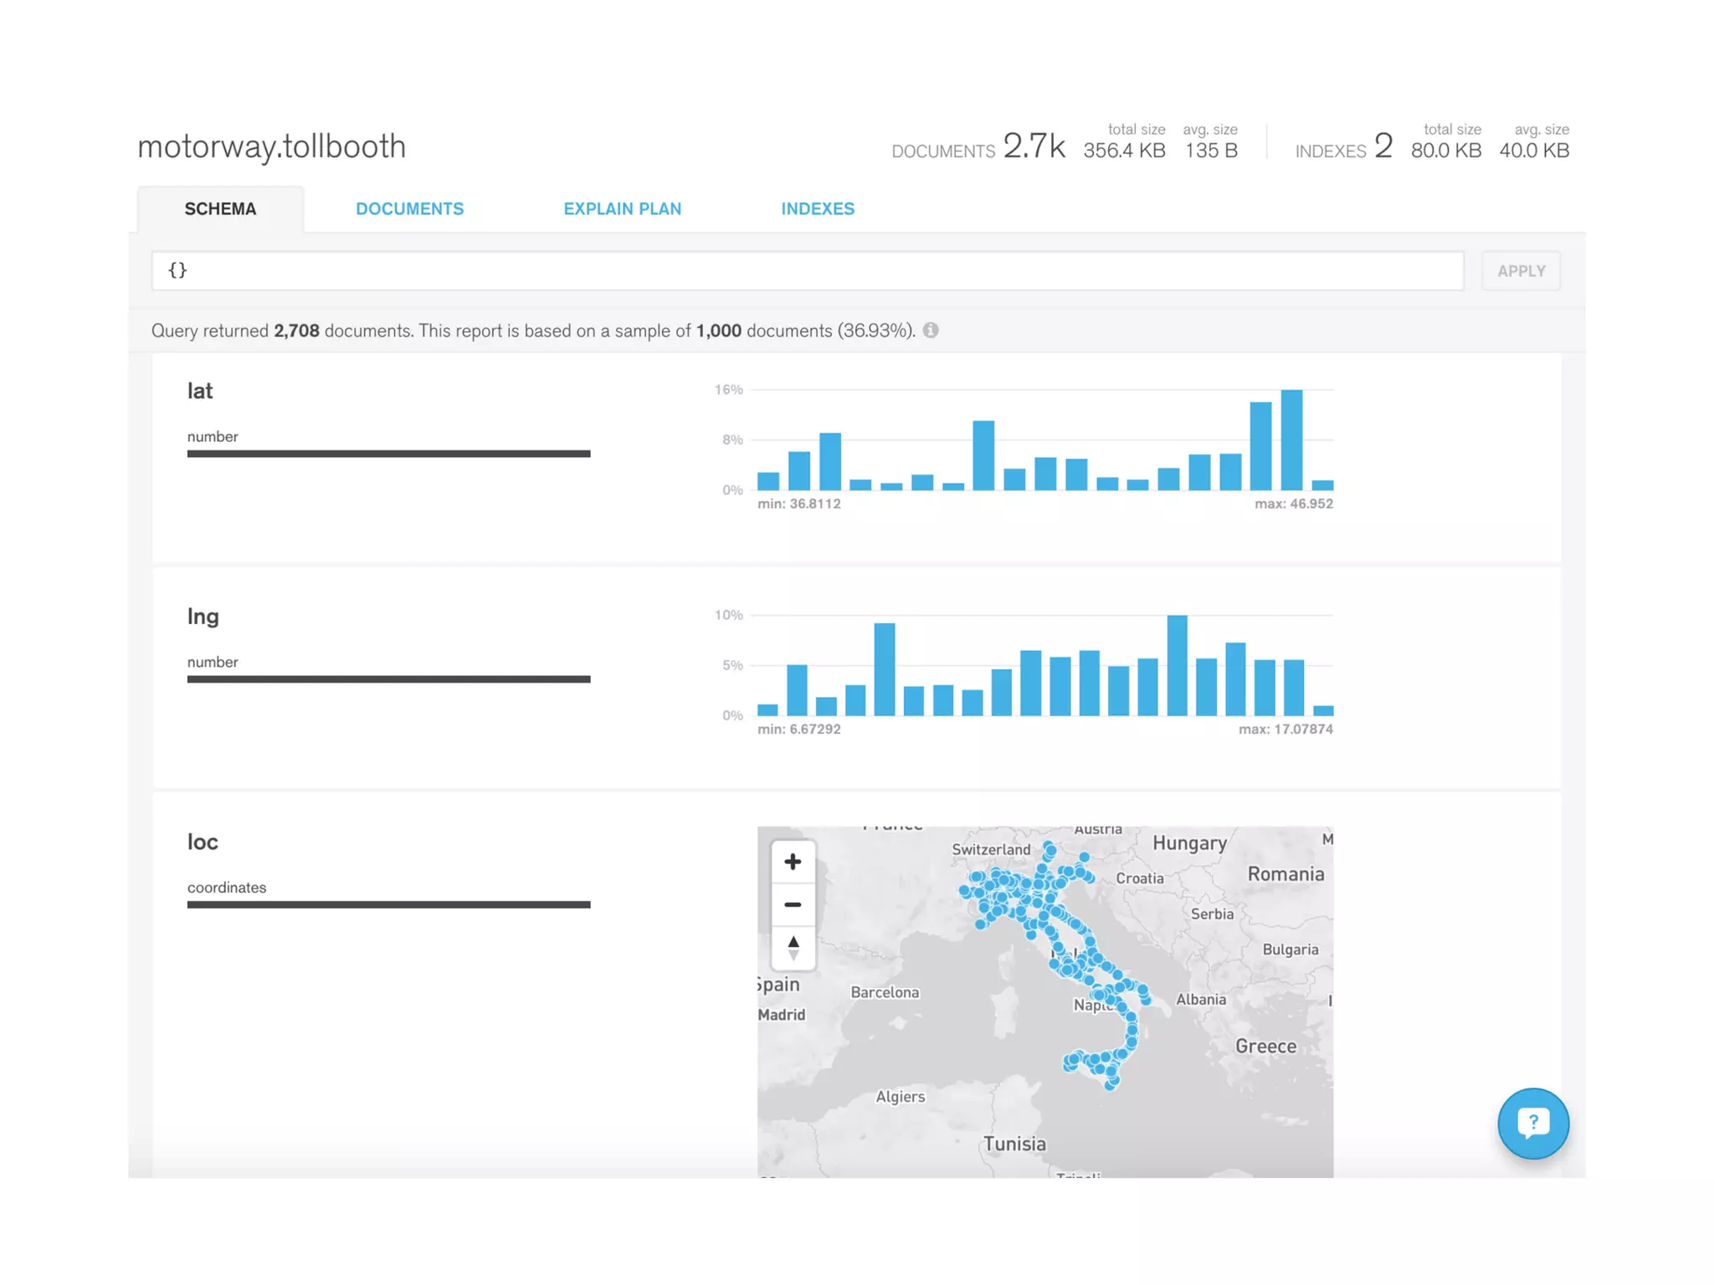This screenshot has width=1714, height=1285.
Task: Click the loc field name
Action: [x=203, y=842]
